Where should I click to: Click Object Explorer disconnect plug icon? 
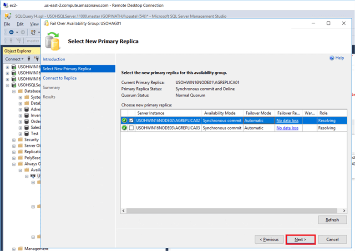[36, 59]
